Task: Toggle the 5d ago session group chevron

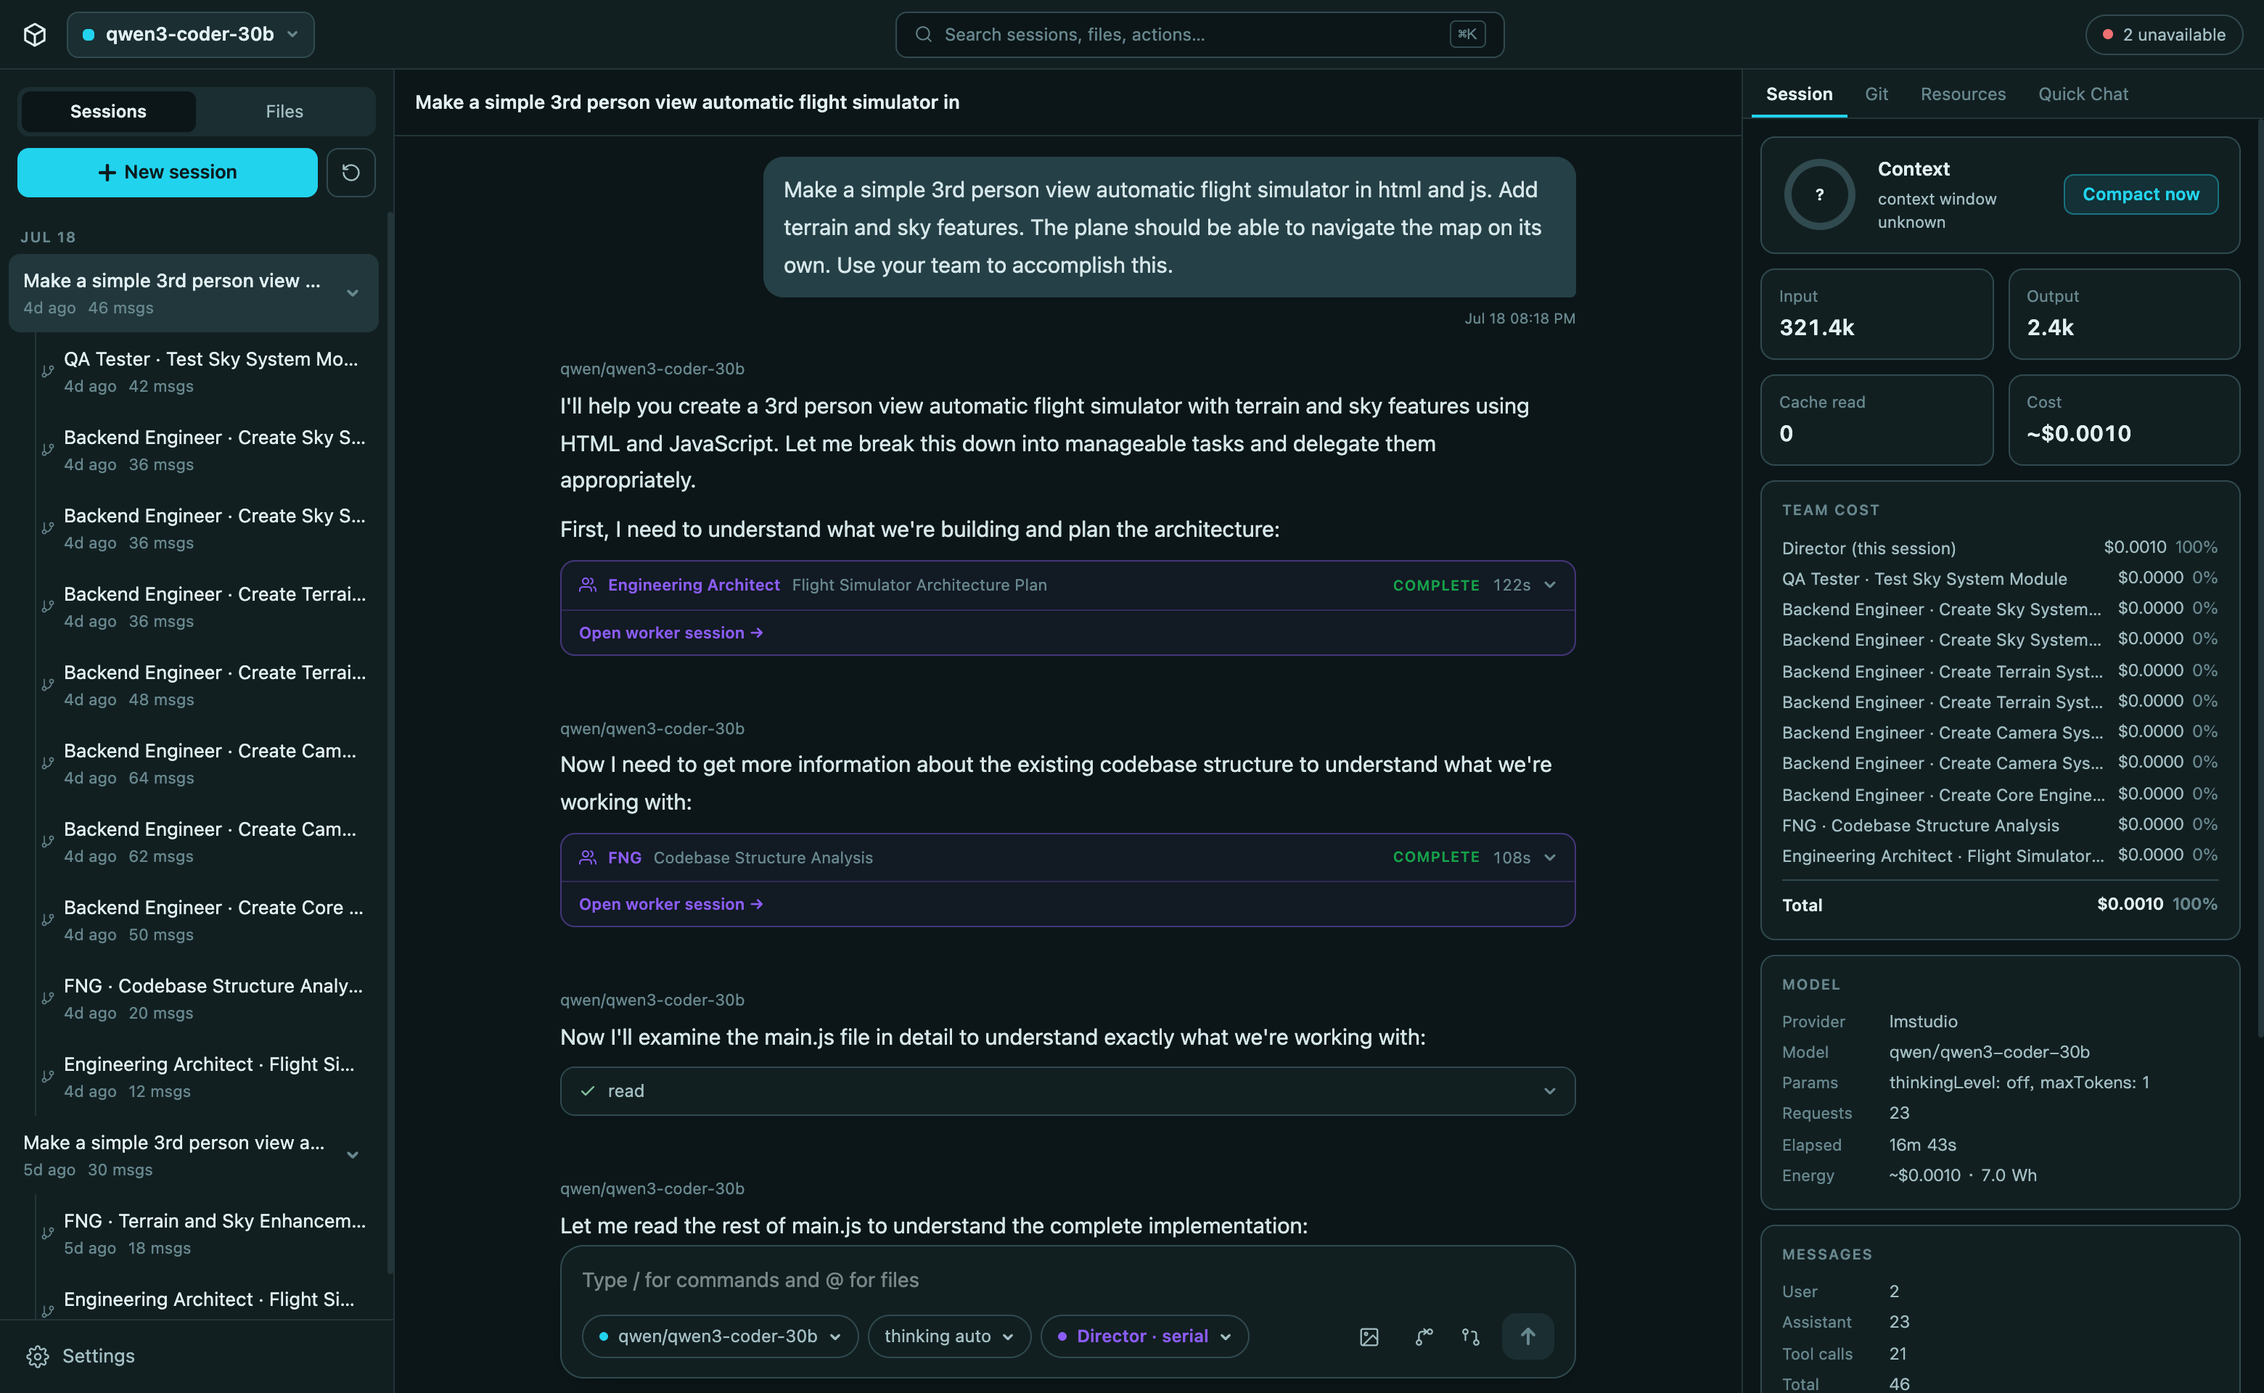Action: (352, 1155)
